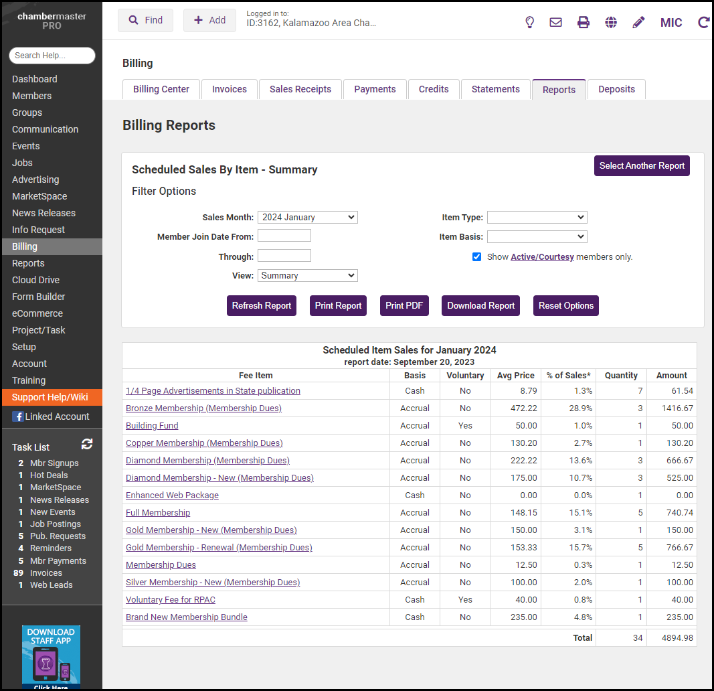The height and width of the screenshot is (691, 714).
Task: Expand the Item Basis dropdown
Action: click(x=537, y=236)
